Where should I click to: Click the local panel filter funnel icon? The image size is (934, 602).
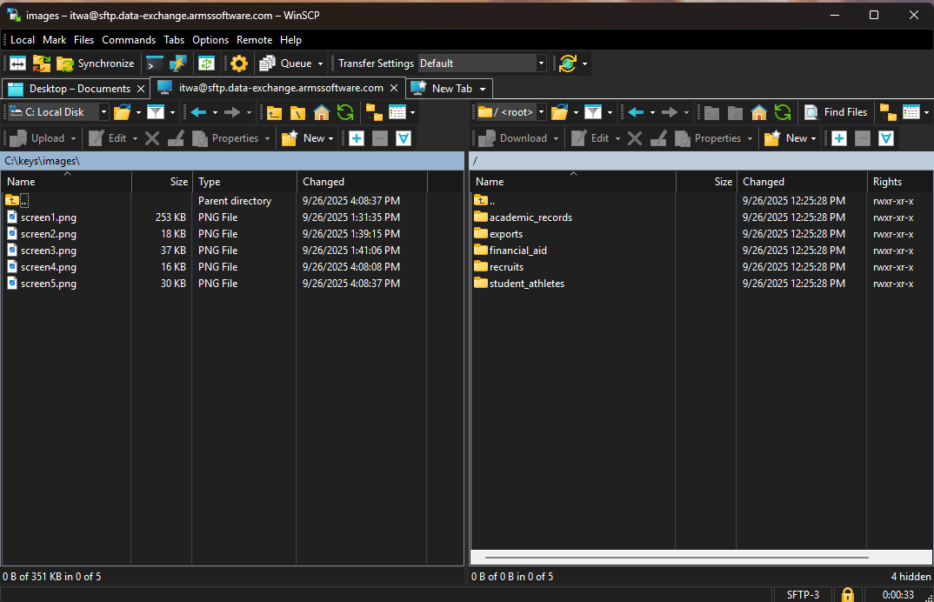(156, 112)
